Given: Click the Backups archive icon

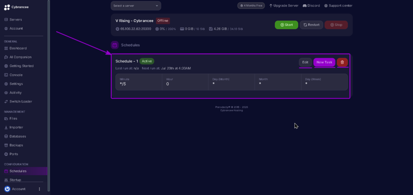Looking at the screenshot, I should coord(6,145).
